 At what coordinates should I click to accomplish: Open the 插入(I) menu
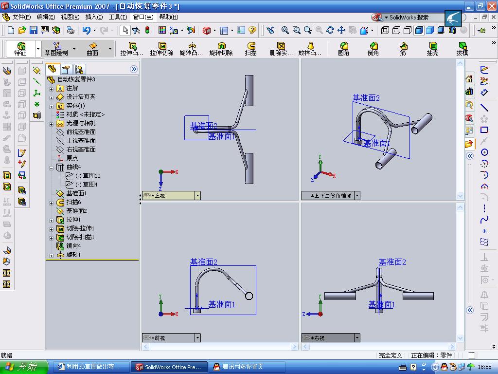point(94,17)
